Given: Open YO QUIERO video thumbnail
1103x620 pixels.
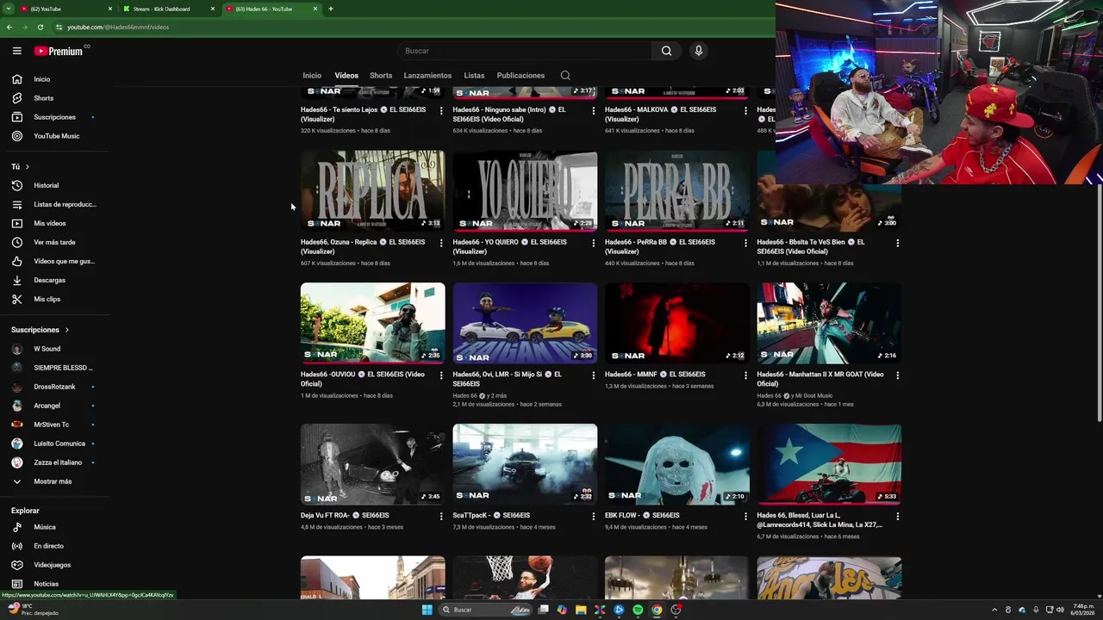Looking at the screenshot, I should pyautogui.click(x=525, y=190).
